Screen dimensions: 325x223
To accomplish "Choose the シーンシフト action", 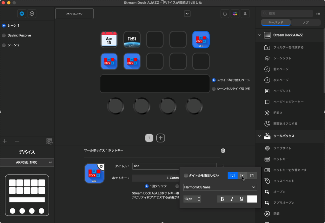I will click(280, 58).
